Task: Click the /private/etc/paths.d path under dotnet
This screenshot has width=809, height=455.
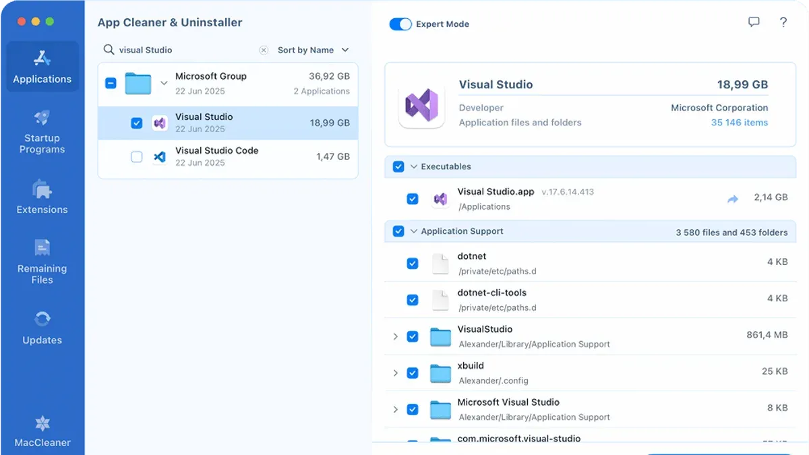Action: [x=497, y=271]
